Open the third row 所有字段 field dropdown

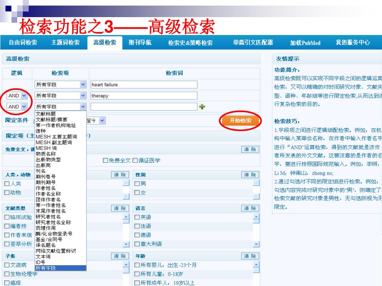click(x=60, y=107)
